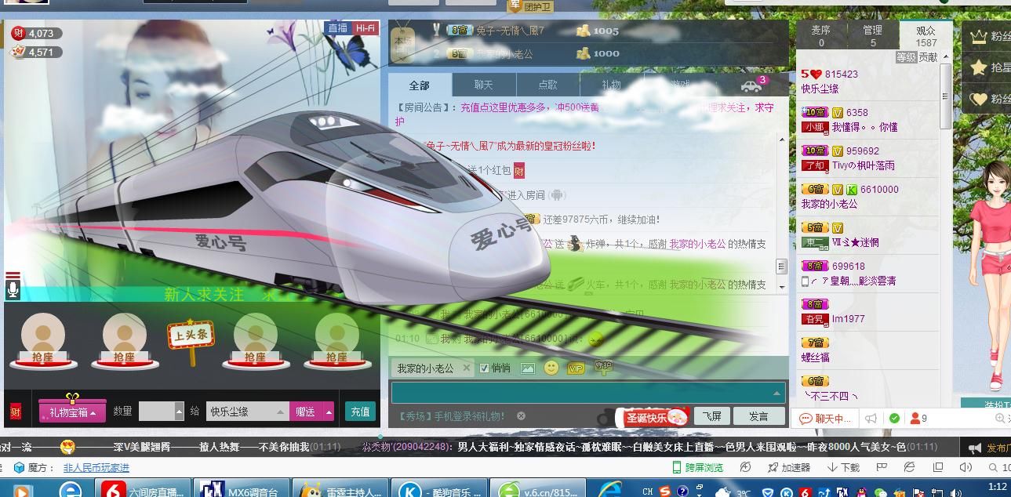Screen dimensions: 1011x497
Task: Open the 麦序 mic queue tab
Action: point(821,35)
